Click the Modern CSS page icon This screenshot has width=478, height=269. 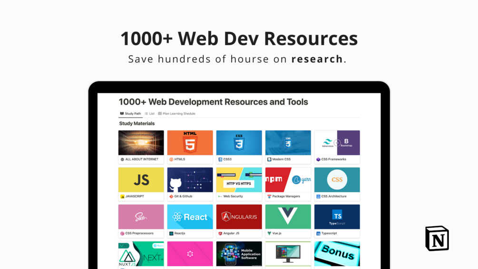pos(269,159)
